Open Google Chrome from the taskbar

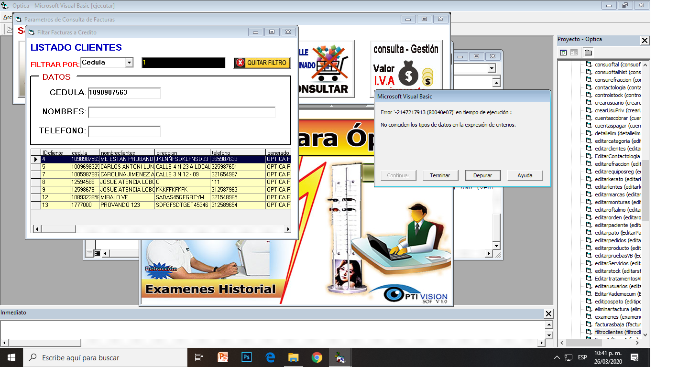pyautogui.click(x=317, y=357)
